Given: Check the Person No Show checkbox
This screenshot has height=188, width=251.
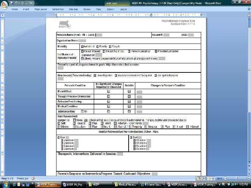Looking at the screenshot, I should pyautogui.click(x=104, y=52).
